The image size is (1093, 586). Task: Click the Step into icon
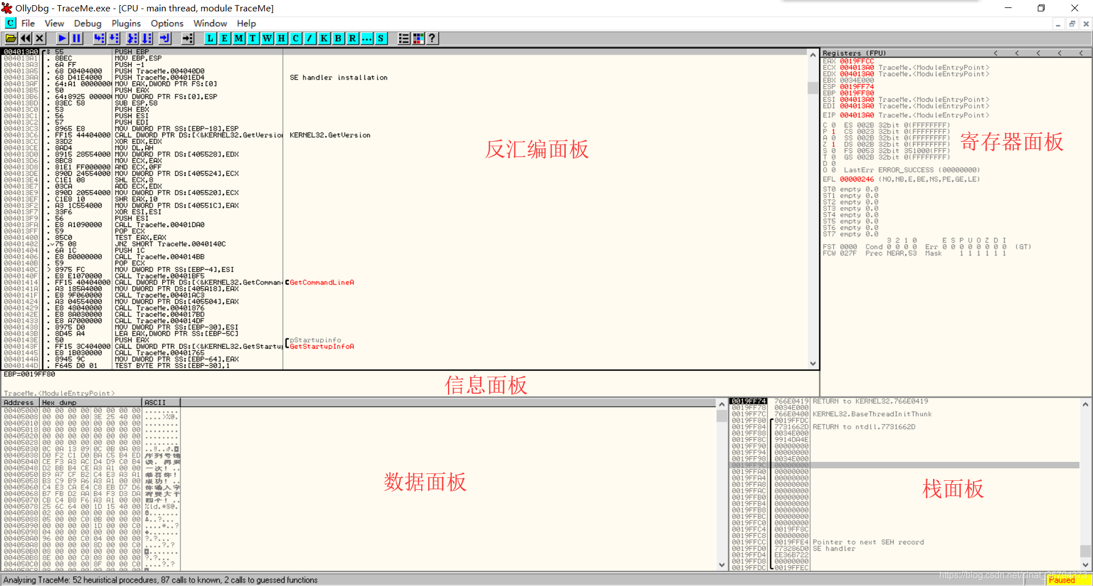pos(99,38)
